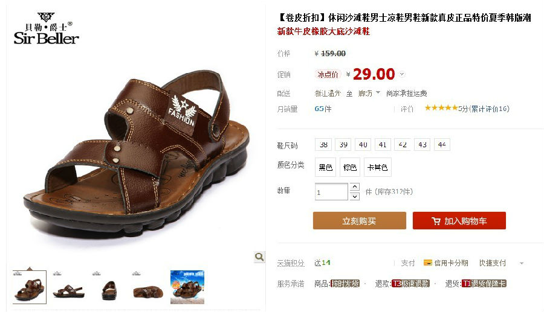This screenshot has width=544, height=312.
Task: Click the 加入购物车 add to cart button
Action: 459,221
